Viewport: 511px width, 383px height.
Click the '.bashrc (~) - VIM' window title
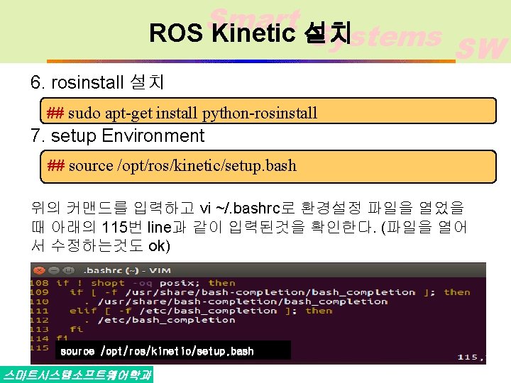127,271
